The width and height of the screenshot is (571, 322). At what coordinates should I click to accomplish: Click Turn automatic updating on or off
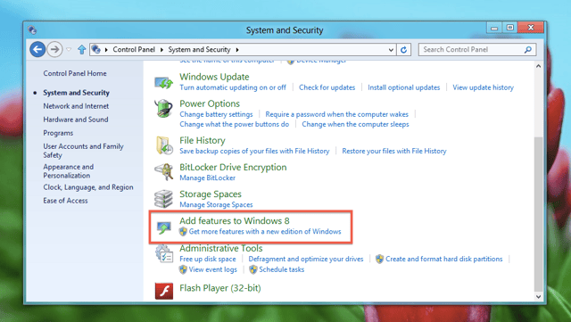(233, 87)
